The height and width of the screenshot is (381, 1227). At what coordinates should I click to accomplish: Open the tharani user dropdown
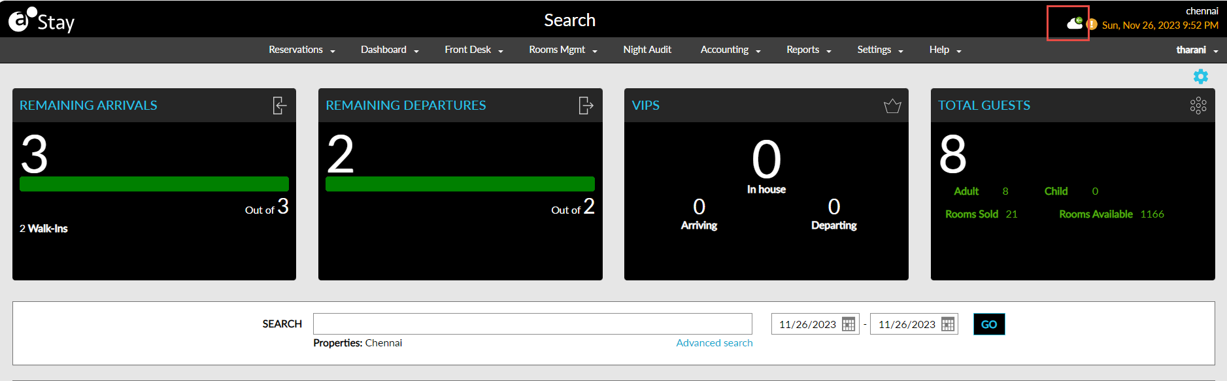(x=1196, y=50)
